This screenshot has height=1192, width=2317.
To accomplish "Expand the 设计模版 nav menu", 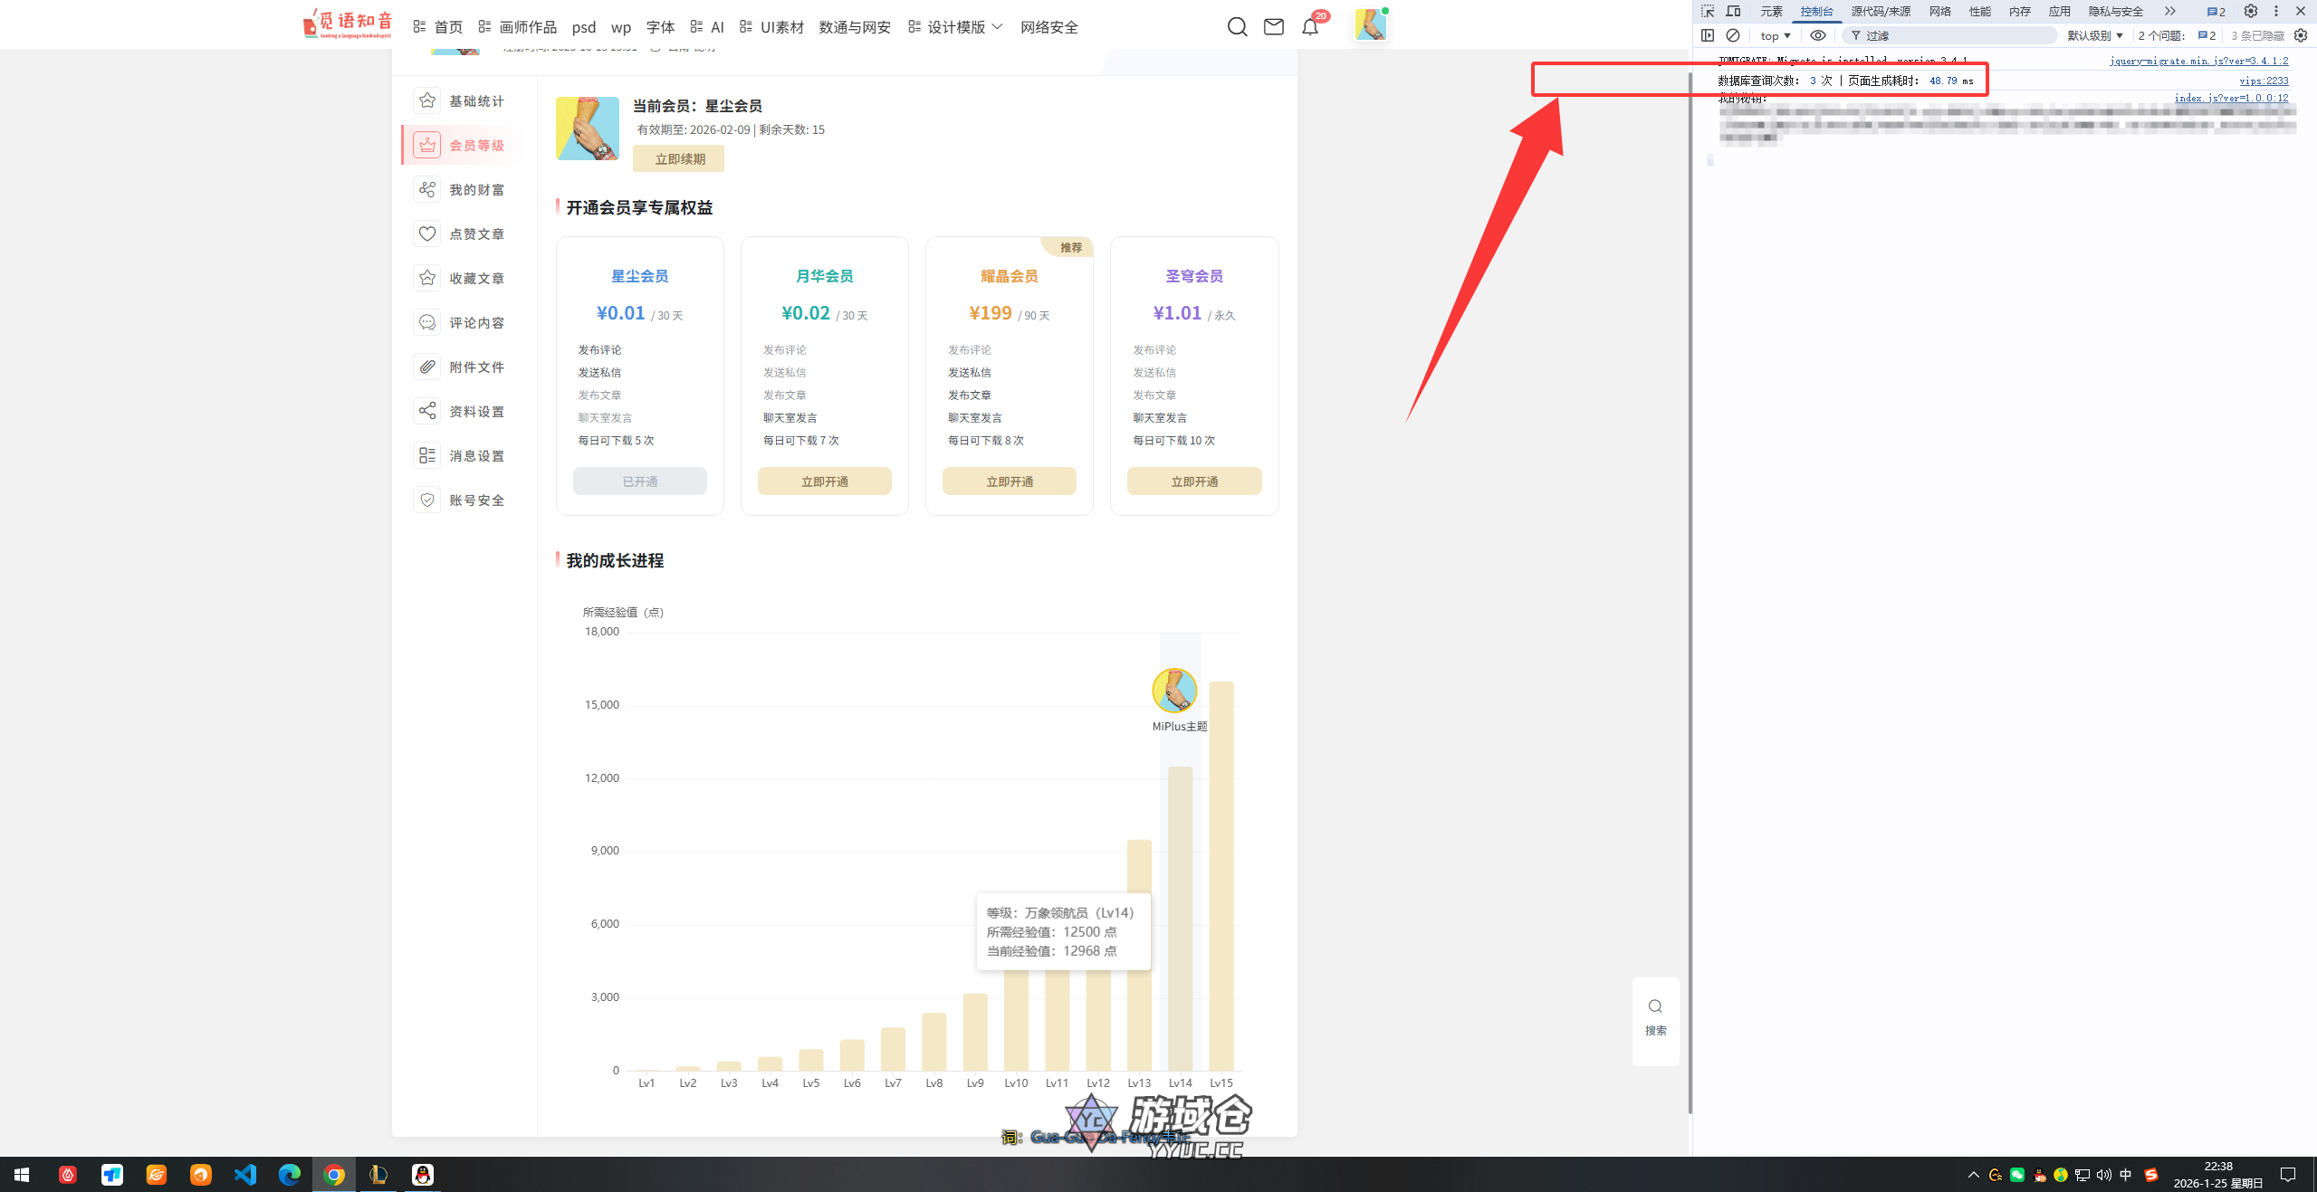I will click(x=956, y=27).
